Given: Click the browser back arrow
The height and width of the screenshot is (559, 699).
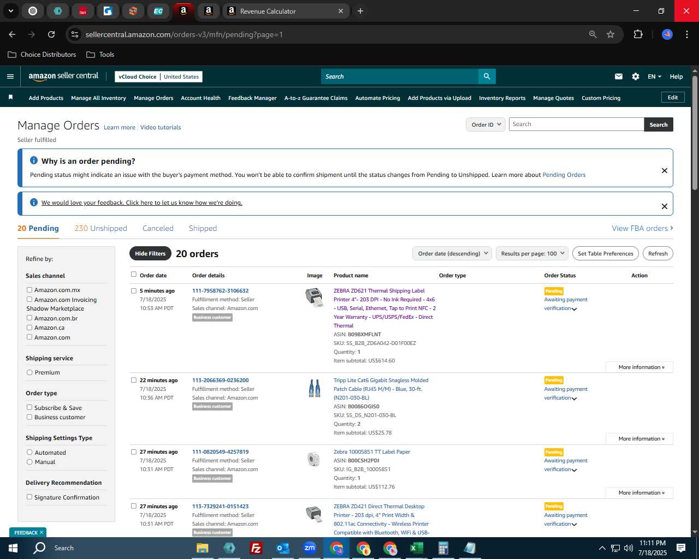Looking at the screenshot, I should (12, 34).
